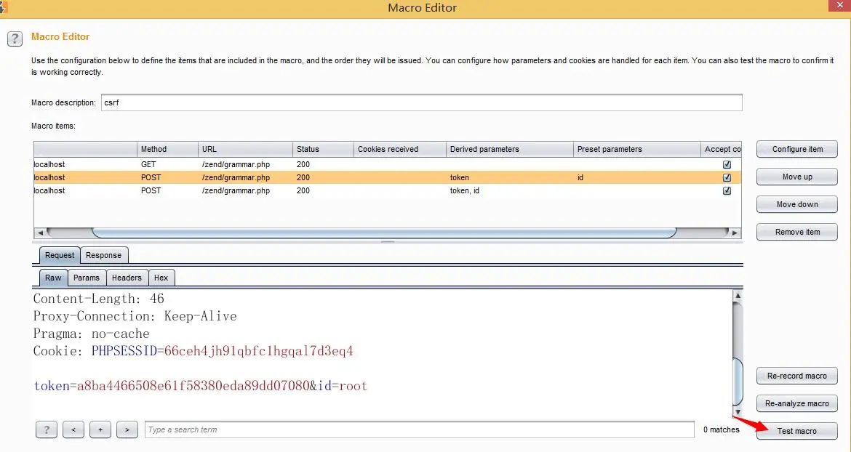
Task: Switch to the Response tab
Action: [104, 255]
